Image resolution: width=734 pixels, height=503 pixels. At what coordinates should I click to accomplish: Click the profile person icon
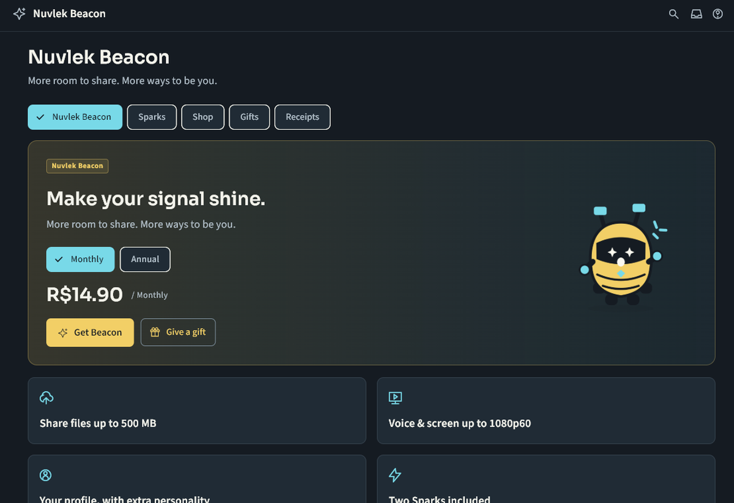(x=46, y=475)
